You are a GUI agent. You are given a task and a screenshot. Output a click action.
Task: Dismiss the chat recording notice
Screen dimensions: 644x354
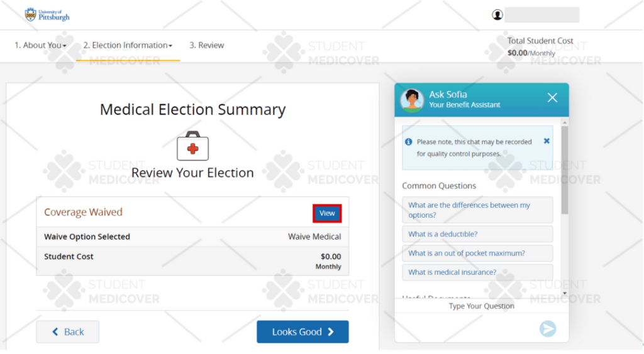(547, 141)
